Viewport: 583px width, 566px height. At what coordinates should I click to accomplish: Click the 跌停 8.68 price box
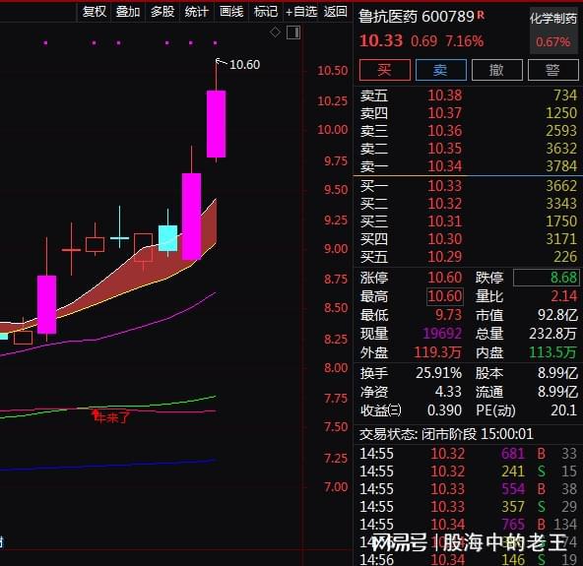[x=547, y=278]
